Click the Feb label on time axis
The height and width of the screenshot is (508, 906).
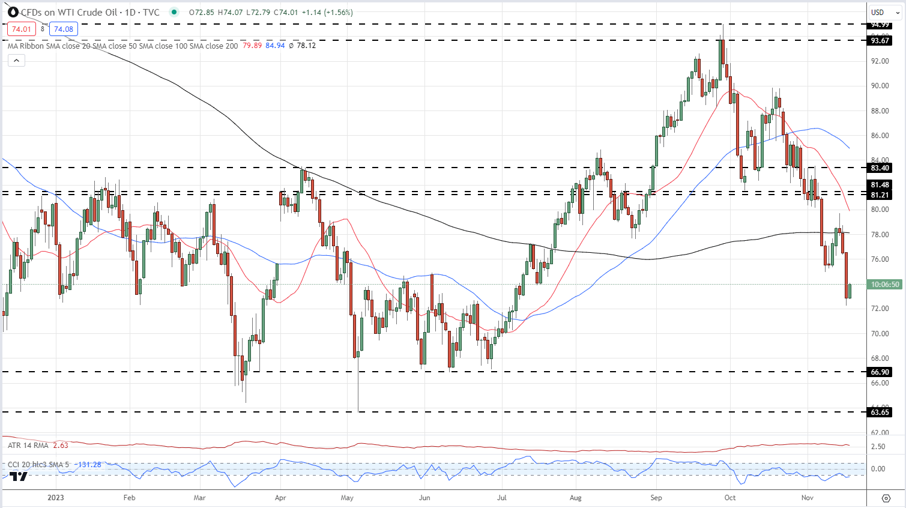coord(129,498)
